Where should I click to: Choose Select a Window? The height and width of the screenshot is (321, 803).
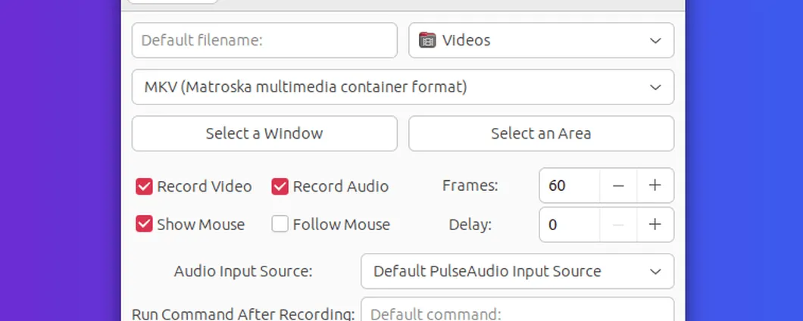[264, 133]
